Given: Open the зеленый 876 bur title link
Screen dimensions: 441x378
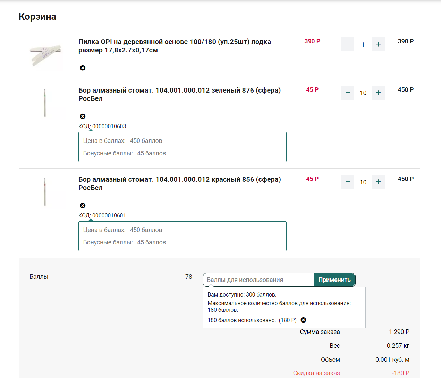Looking at the screenshot, I should click(179, 94).
